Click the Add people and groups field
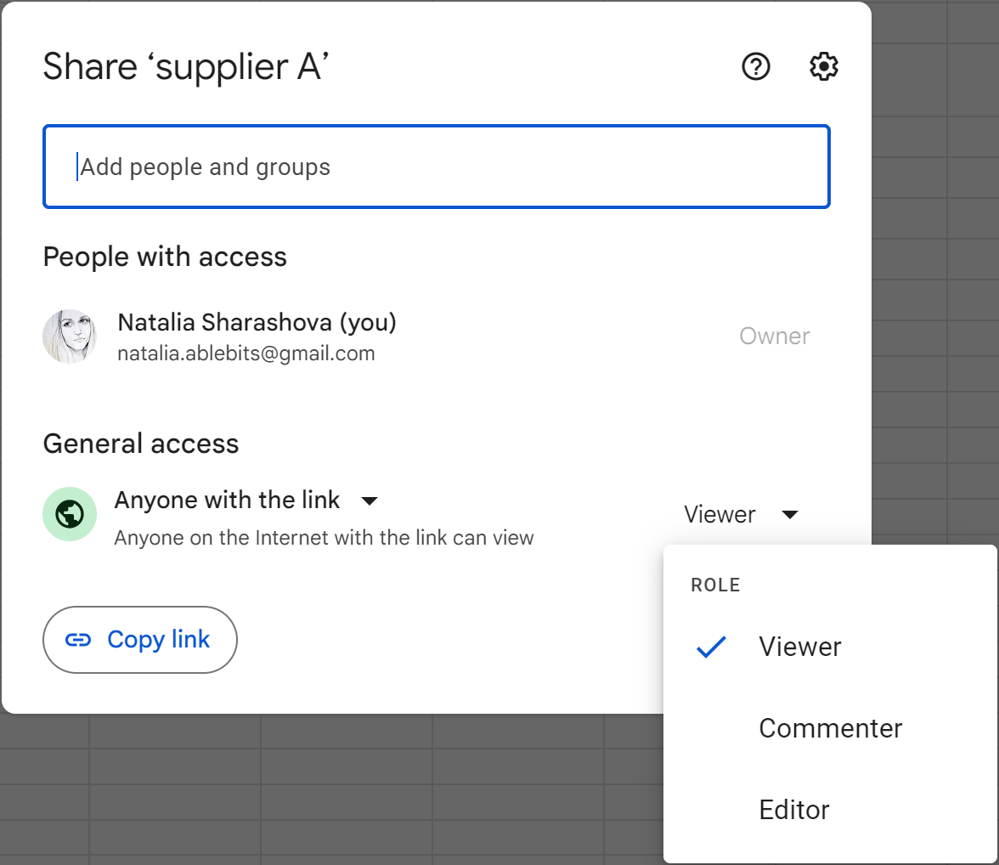Viewport: 999px width, 865px height. tap(437, 167)
